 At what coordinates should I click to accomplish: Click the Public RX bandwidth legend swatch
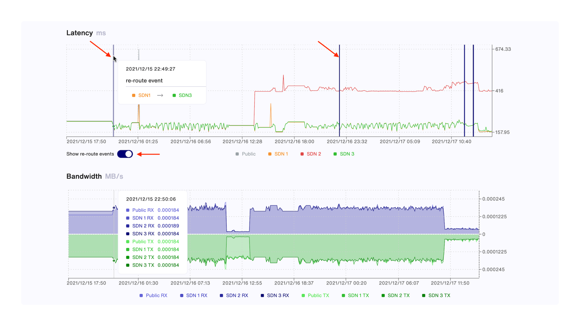point(141,296)
